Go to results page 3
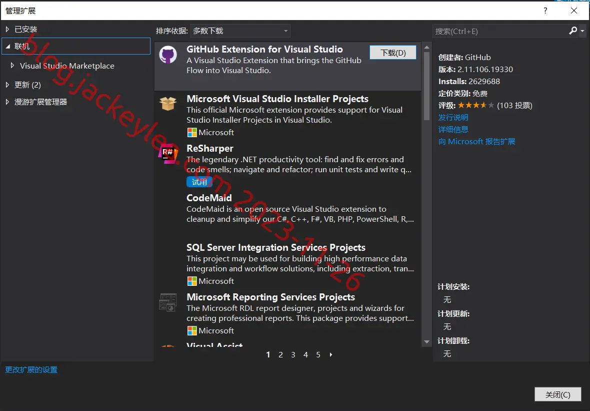The width and height of the screenshot is (590, 411). (x=293, y=354)
